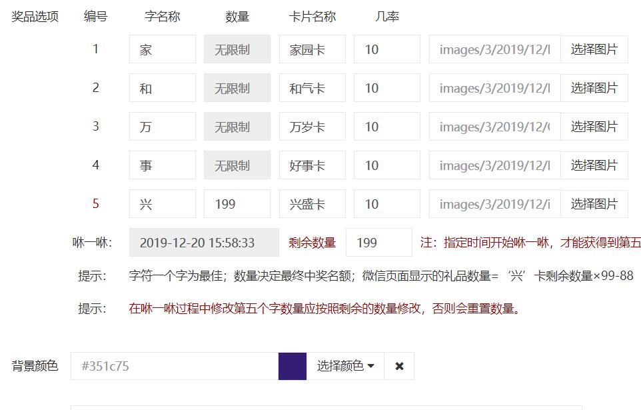Click the 咻一咻 datetime field 2019-12-20 15:58:33
641x410 pixels.
click(x=204, y=243)
